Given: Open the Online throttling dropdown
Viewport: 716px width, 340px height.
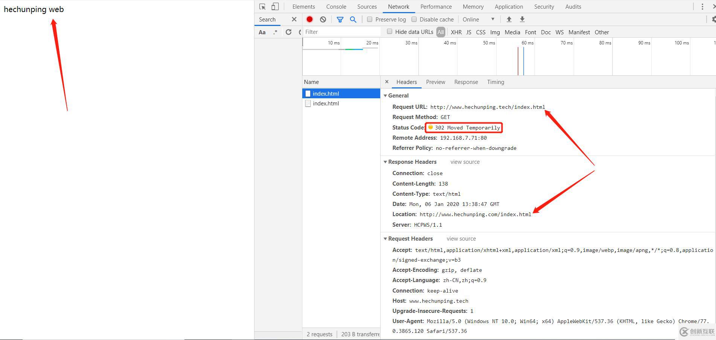Looking at the screenshot, I should point(478,19).
